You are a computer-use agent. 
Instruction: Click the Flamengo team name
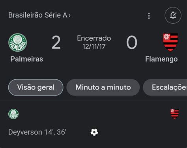(x=161, y=59)
